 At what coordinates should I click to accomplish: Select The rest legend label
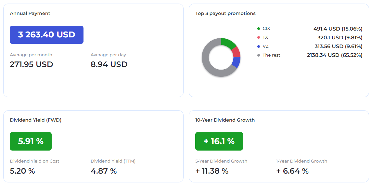(x=271, y=55)
